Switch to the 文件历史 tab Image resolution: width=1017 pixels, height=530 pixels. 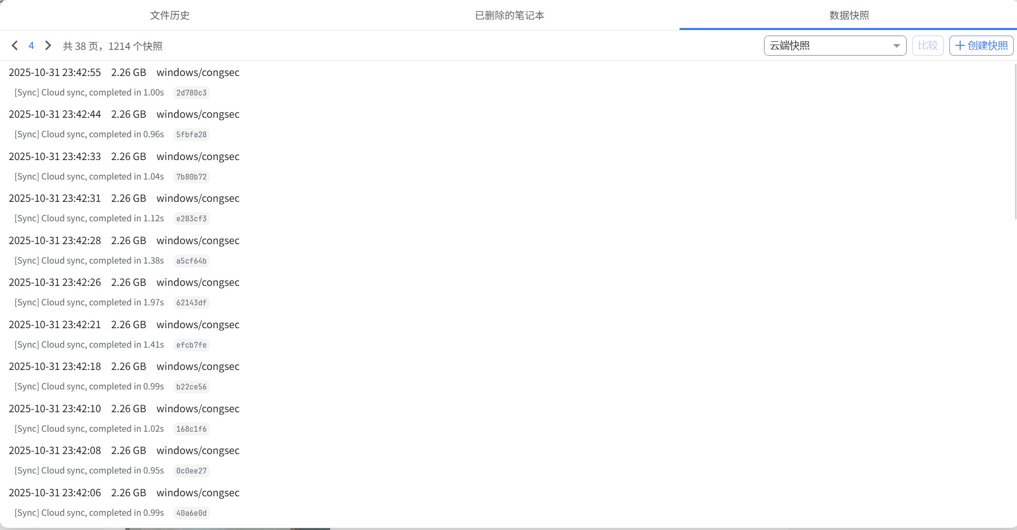169,15
